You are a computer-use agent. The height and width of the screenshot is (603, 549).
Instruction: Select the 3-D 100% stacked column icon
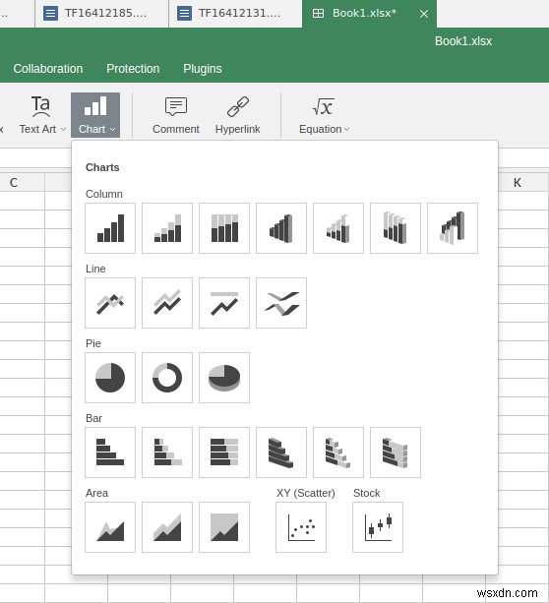point(396,228)
